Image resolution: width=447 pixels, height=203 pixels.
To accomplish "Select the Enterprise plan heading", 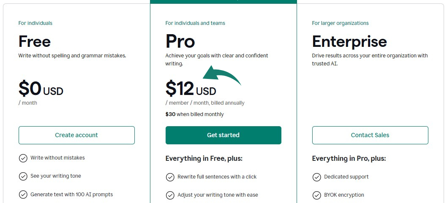I will point(349,41).
